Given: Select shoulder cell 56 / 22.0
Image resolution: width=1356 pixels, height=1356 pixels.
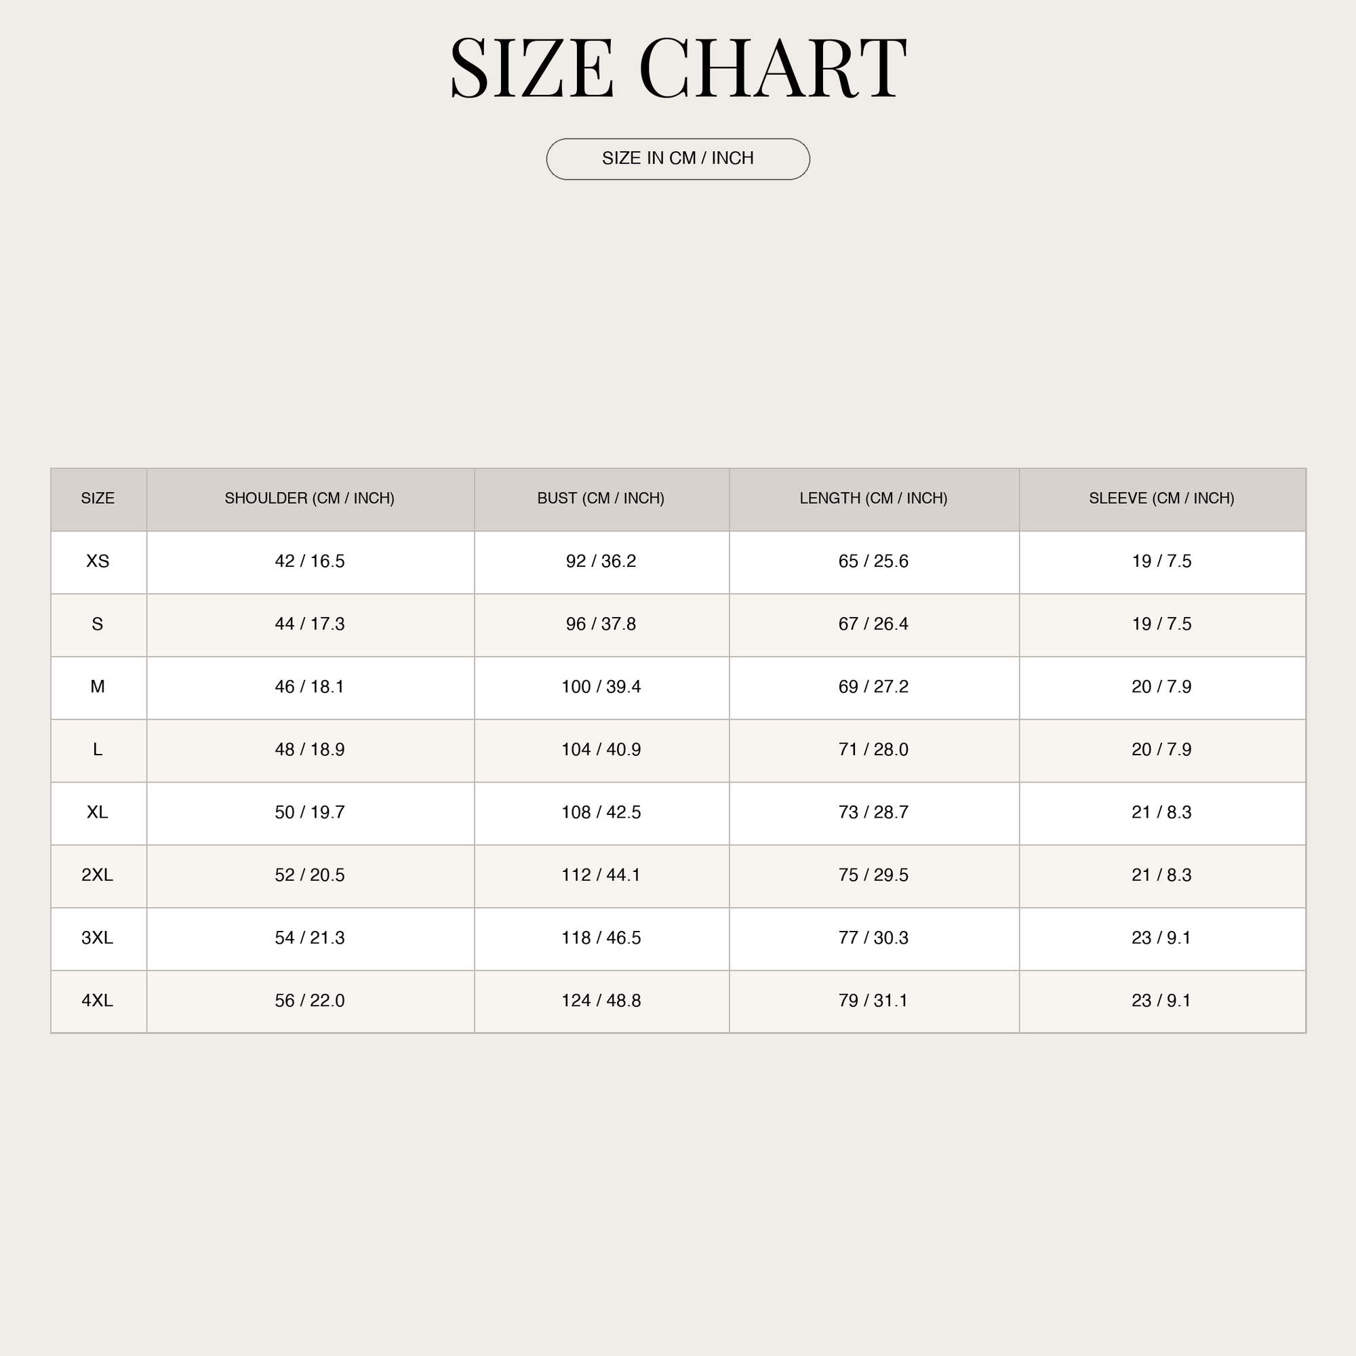Looking at the screenshot, I should coord(310,1001).
